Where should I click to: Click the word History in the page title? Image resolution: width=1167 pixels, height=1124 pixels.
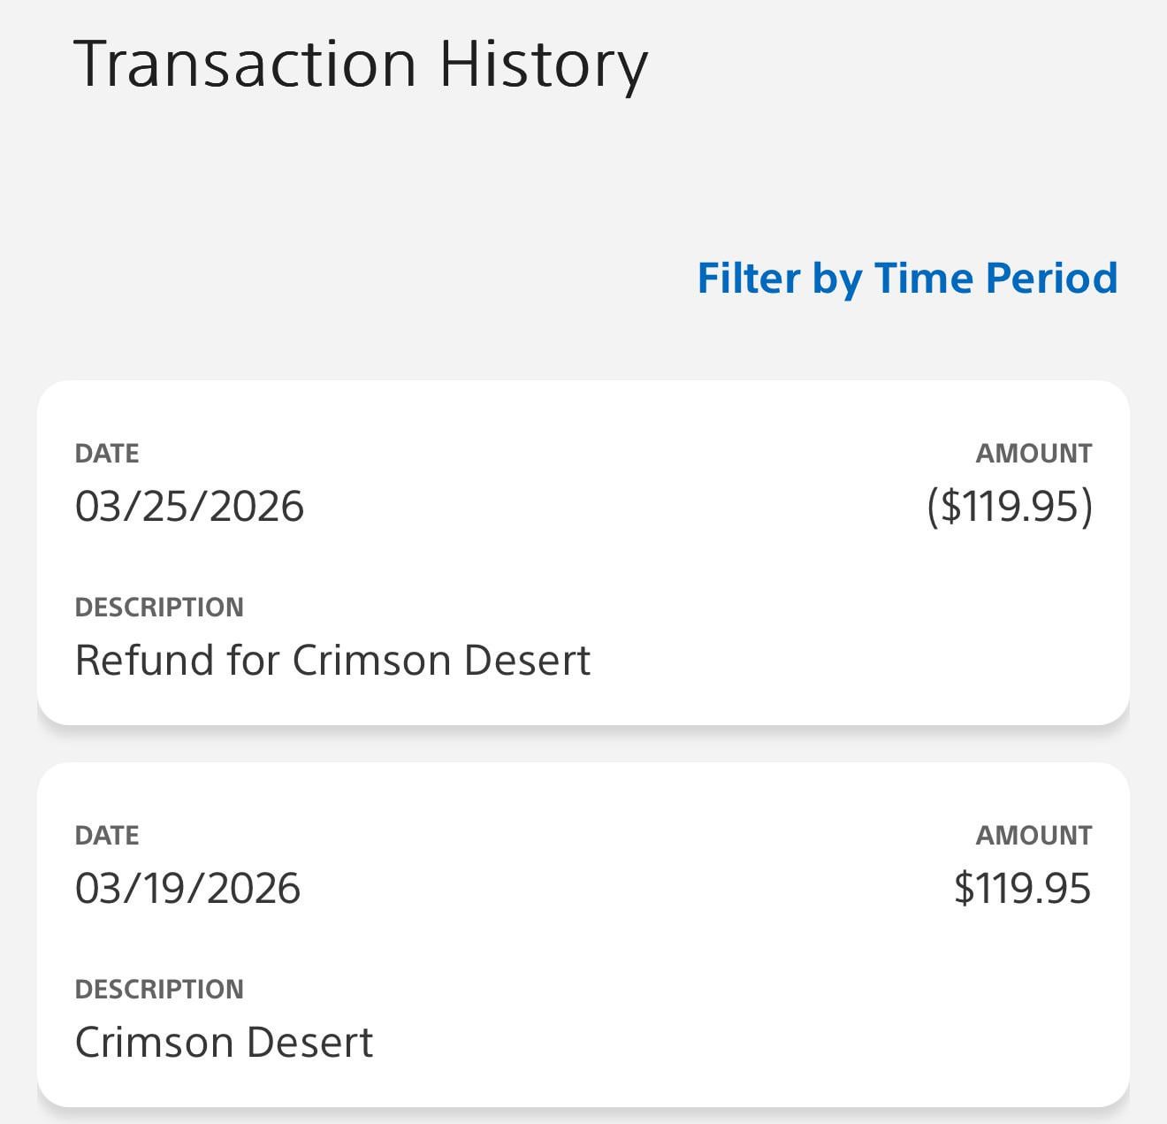click(x=544, y=65)
